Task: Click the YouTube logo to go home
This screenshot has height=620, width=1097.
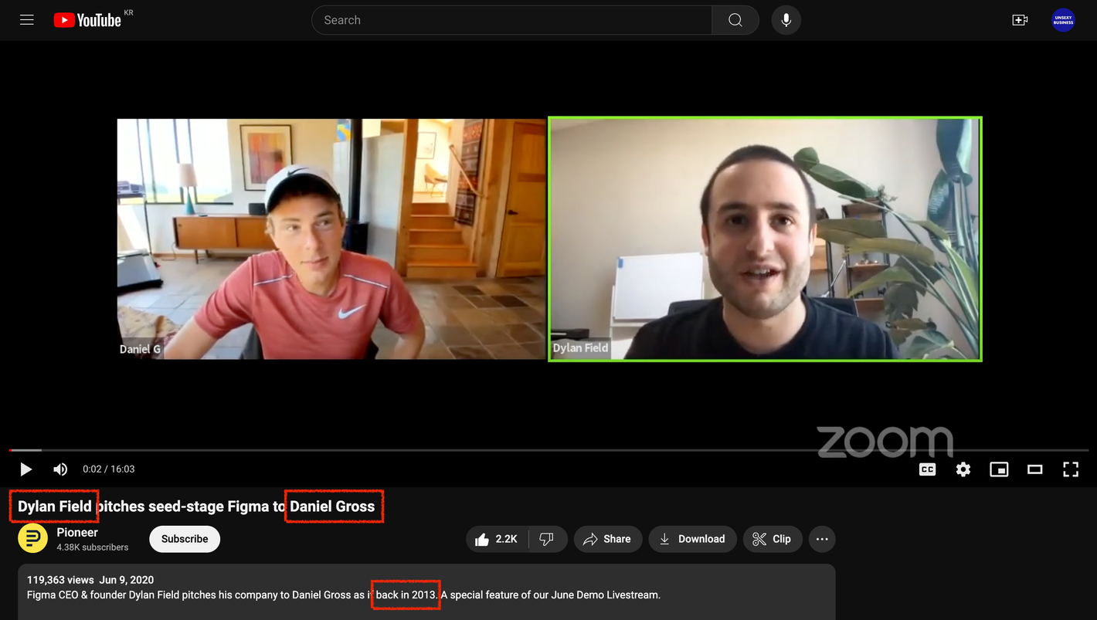Action: tap(87, 20)
